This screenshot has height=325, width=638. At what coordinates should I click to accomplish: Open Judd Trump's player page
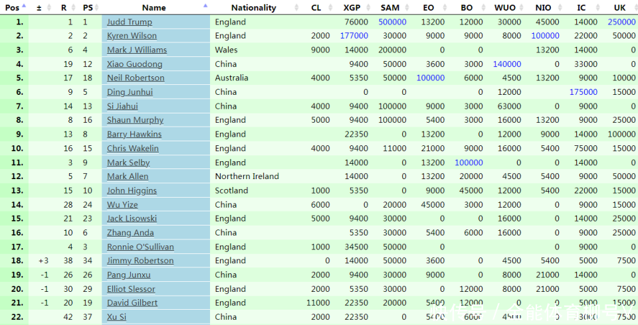tap(129, 22)
